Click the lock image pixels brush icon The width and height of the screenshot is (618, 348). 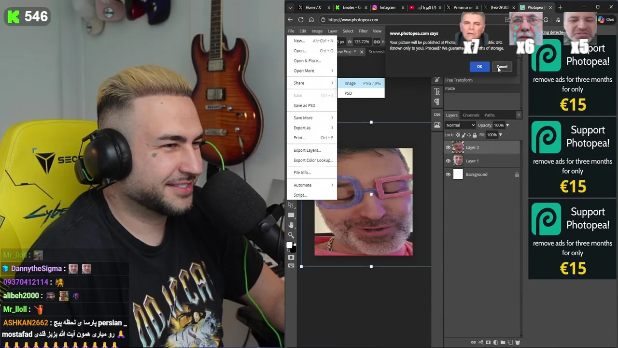click(463, 135)
